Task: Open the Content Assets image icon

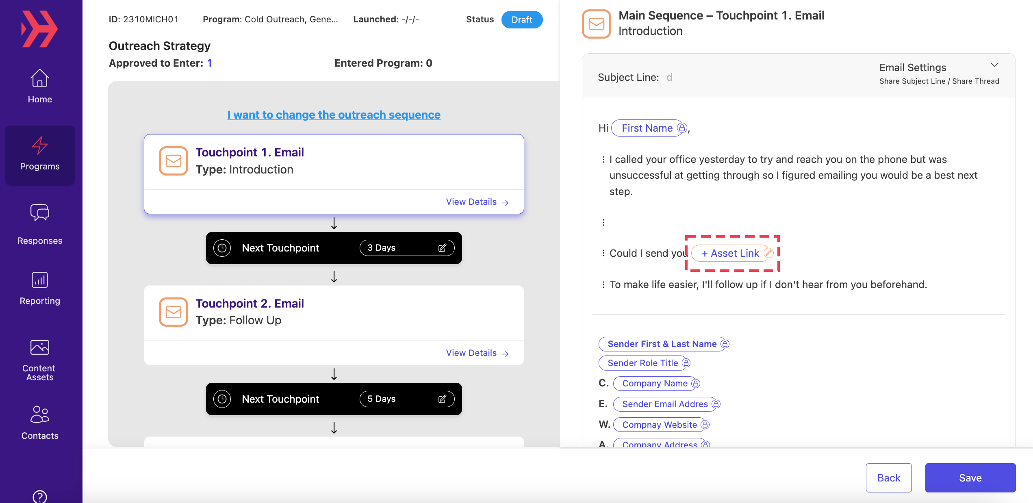Action: click(39, 347)
